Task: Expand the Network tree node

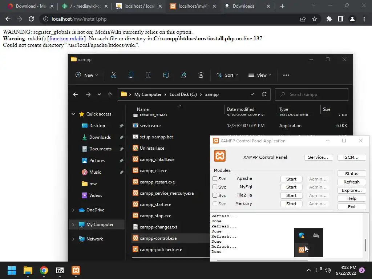Action: tap(73, 239)
